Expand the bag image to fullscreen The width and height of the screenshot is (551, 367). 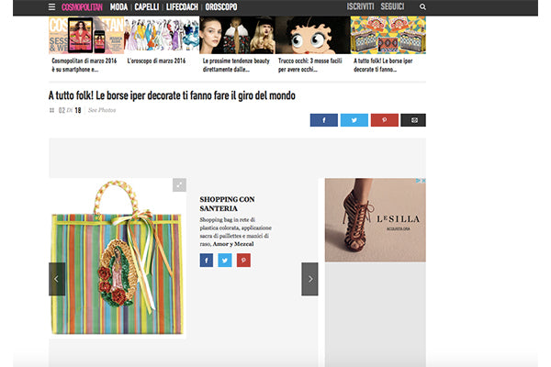tap(180, 184)
